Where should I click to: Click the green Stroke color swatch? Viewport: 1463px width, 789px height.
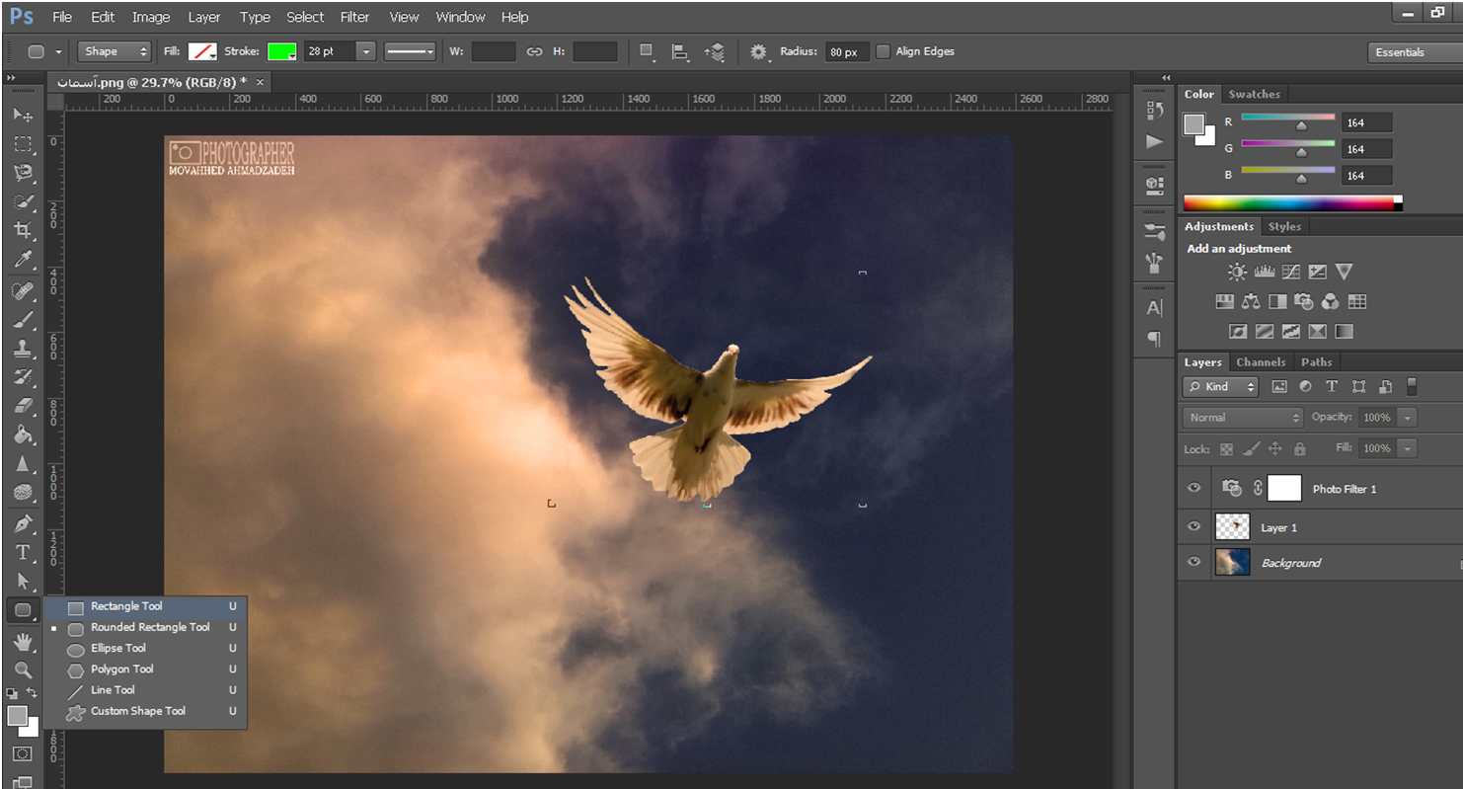282,51
